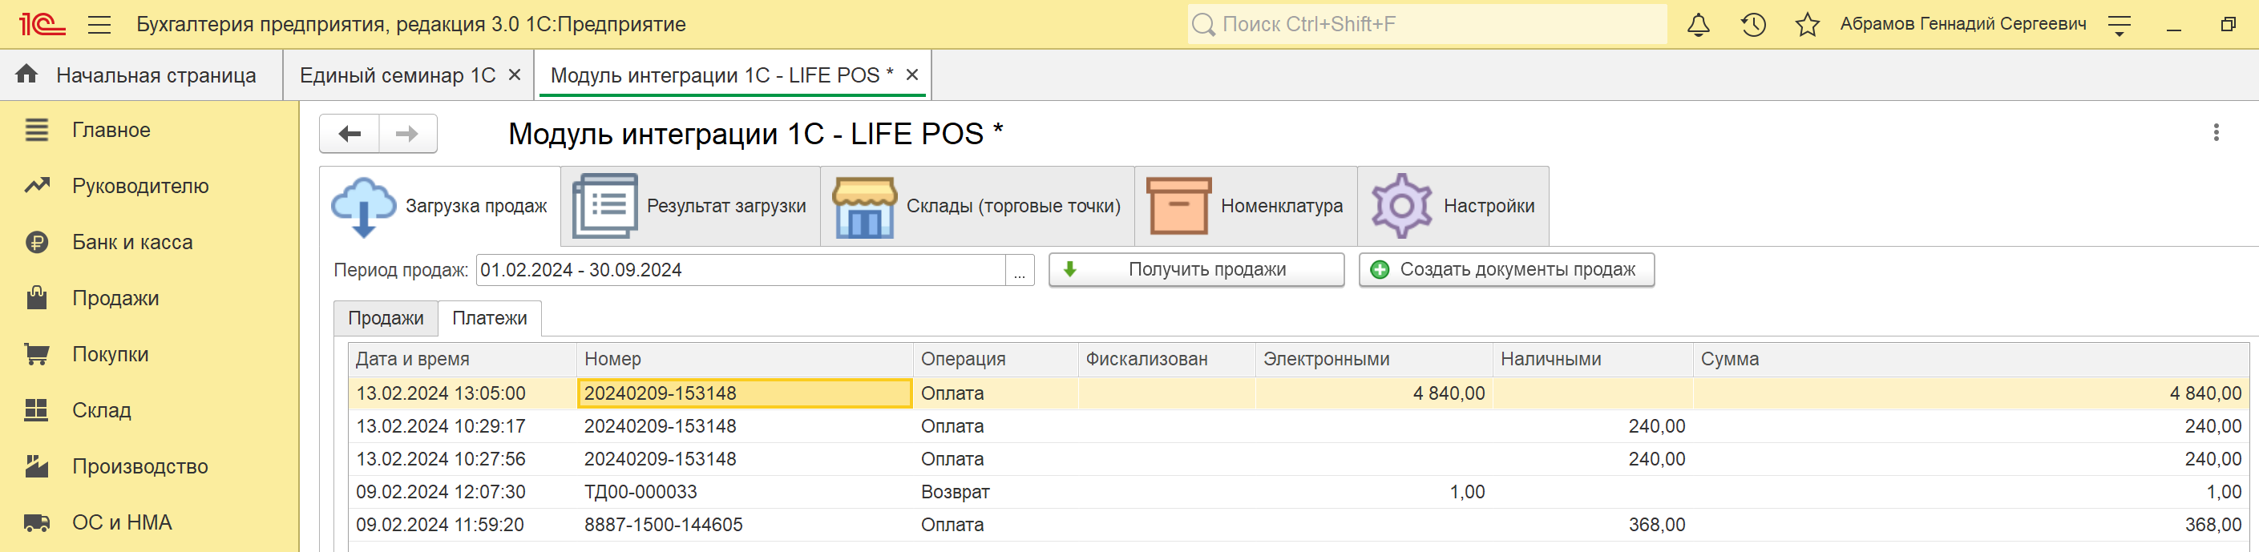2259x552 pixels.
Task: Sort by Операция column header
Action: point(996,359)
